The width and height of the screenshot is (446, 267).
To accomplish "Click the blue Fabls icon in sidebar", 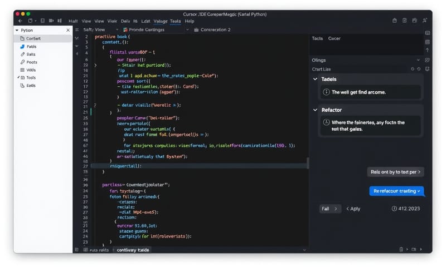I will coord(22,46).
